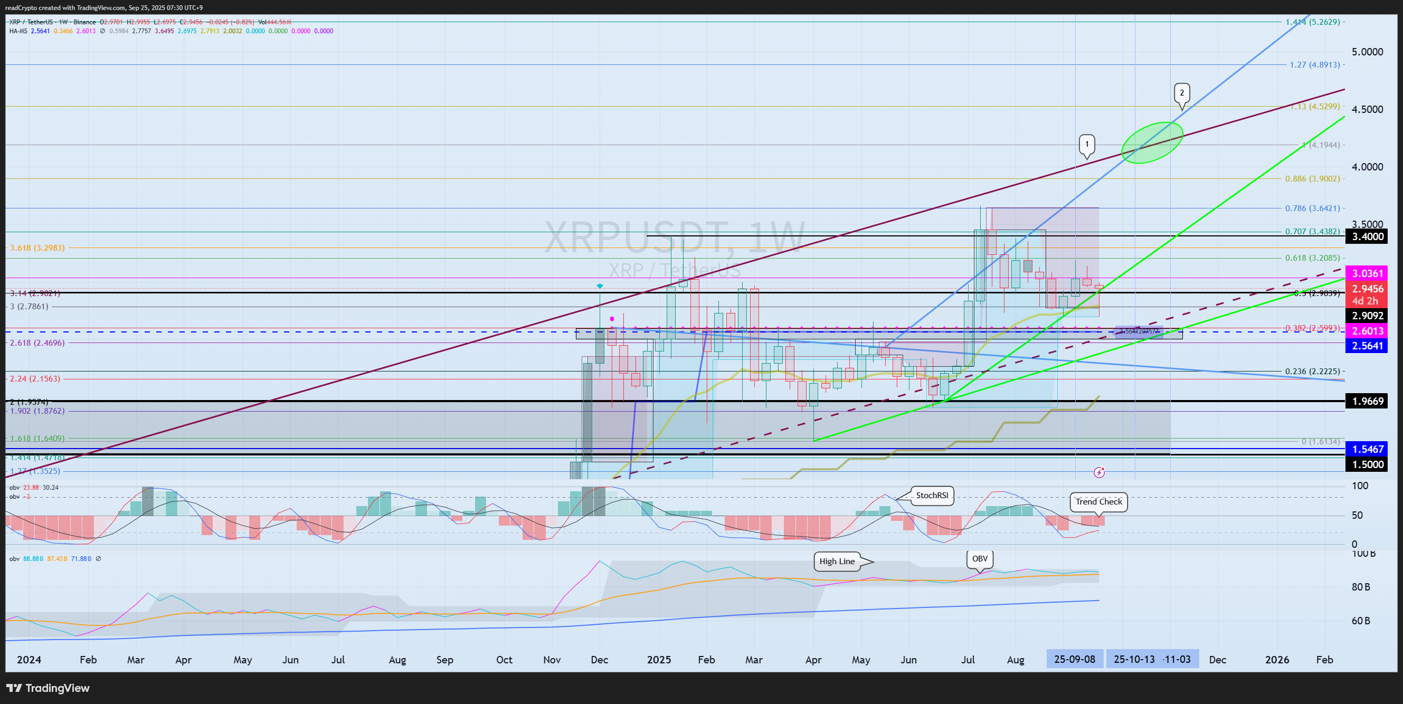
Task: Click the black 2.9092 price label
Action: (x=1368, y=316)
